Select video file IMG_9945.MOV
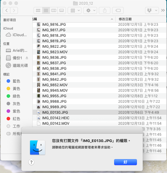This screenshot has height=173, width=167. click(x=99, y=91)
